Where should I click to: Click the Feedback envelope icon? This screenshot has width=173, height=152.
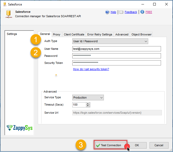(121, 12)
